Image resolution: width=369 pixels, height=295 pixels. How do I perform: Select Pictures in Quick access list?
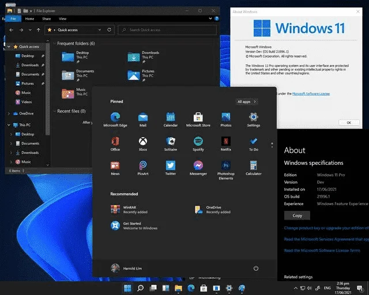tap(28, 84)
